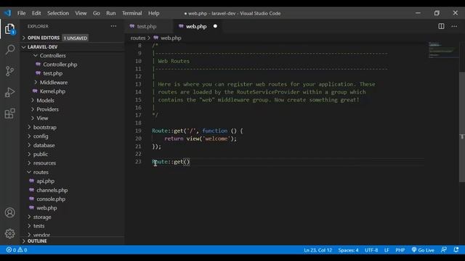Open the Go menu
Viewport: 465px width, 261px height.
point(96,13)
